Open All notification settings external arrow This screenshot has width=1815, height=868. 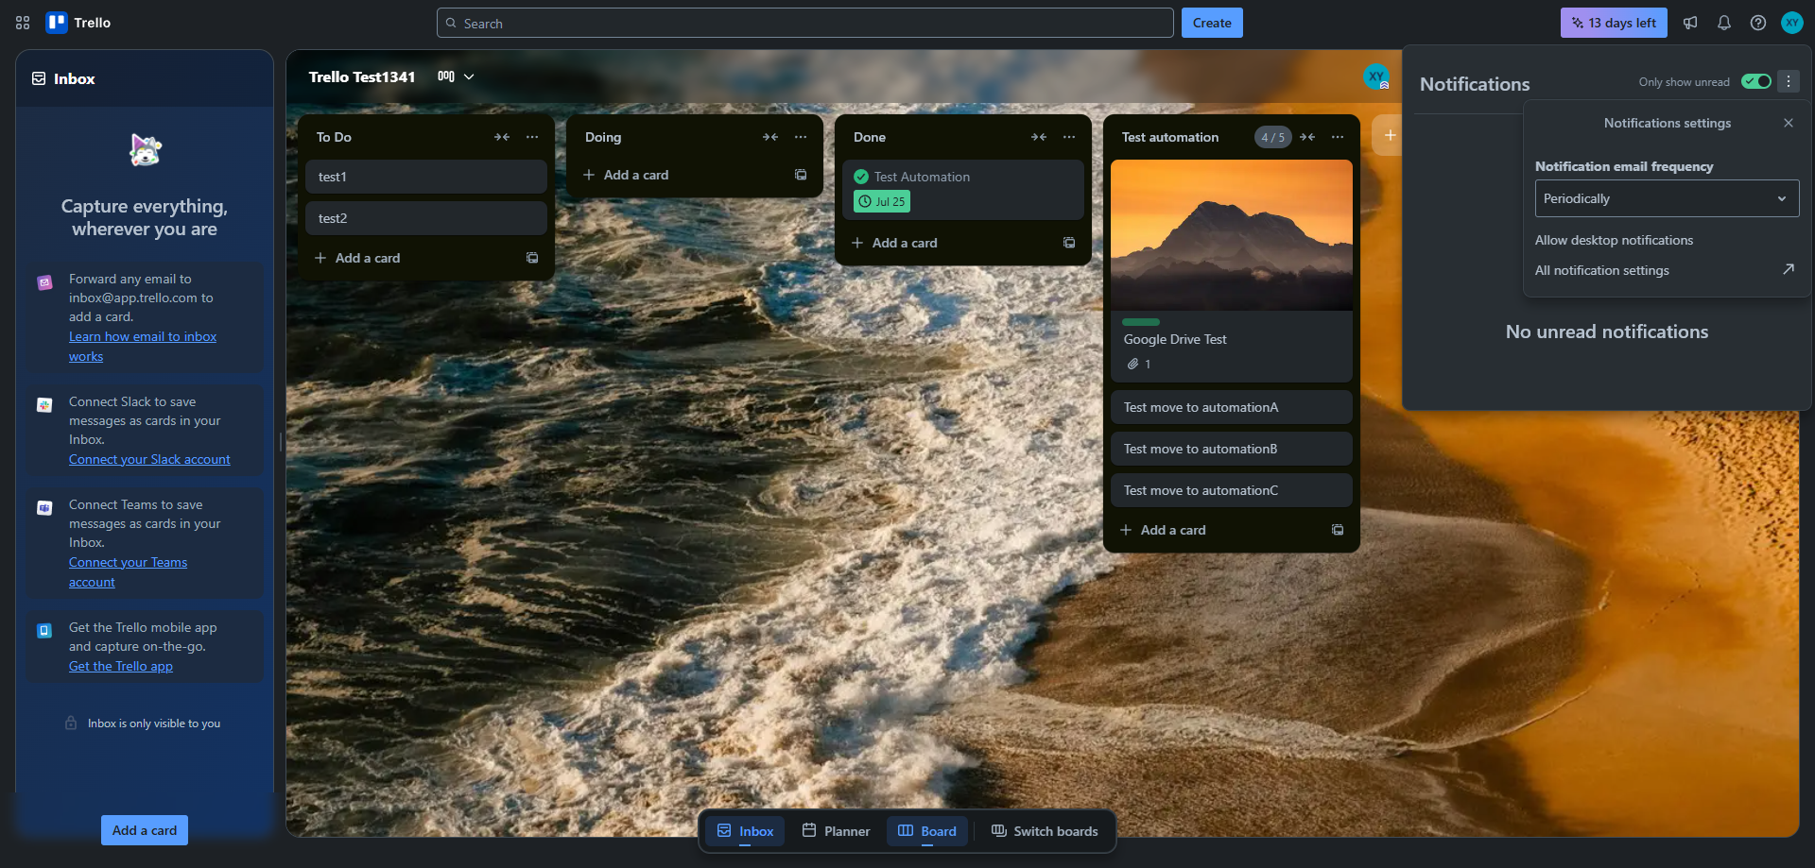click(1789, 270)
